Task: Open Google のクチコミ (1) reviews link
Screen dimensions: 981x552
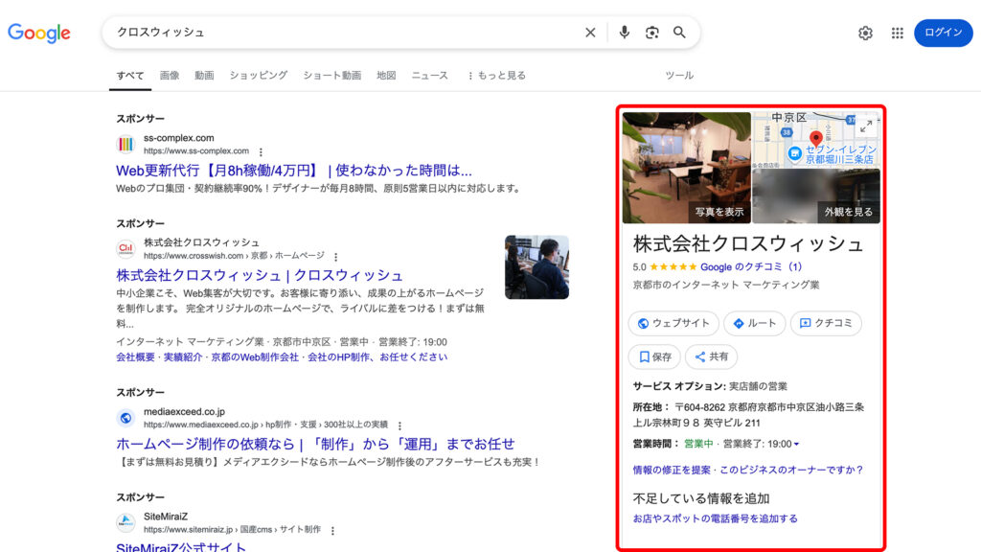Action: click(751, 266)
